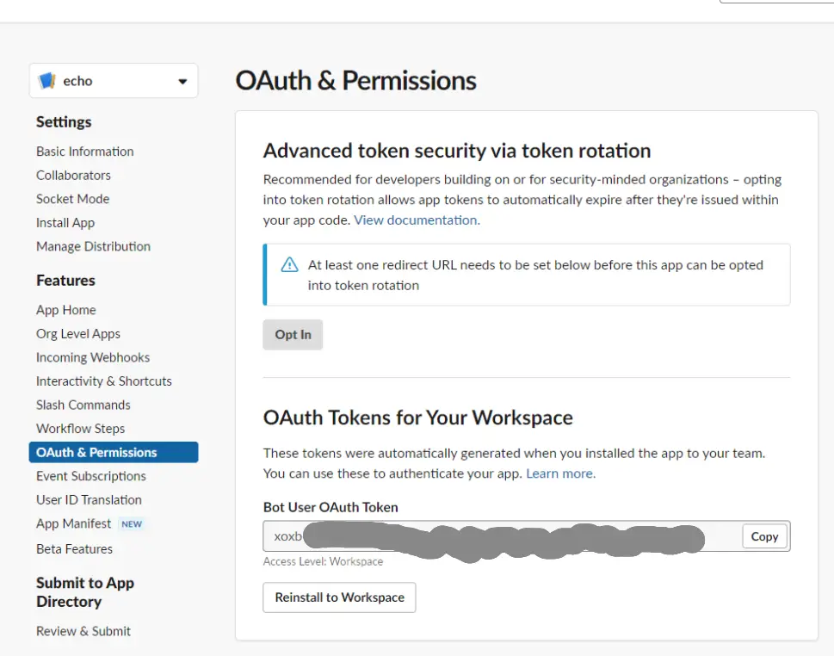The width and height of the screenshot is (834, 656).
Task: Click the 'Settings' sidebar heading
Action: click(64, 122)
